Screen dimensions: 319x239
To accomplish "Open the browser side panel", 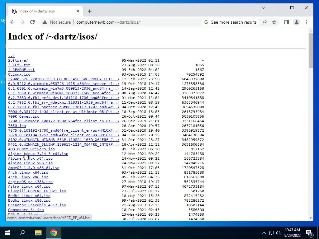I will [x=287, y=22].
